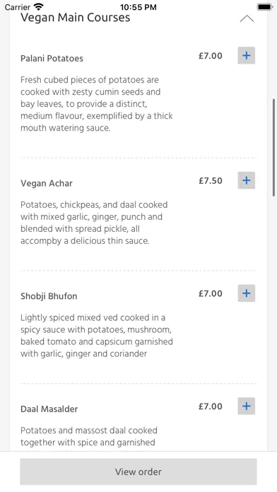The image size is (277, 492).
Task: Tap the Shobji Bhufon description paragraph
Action: (x=97, y=336)
